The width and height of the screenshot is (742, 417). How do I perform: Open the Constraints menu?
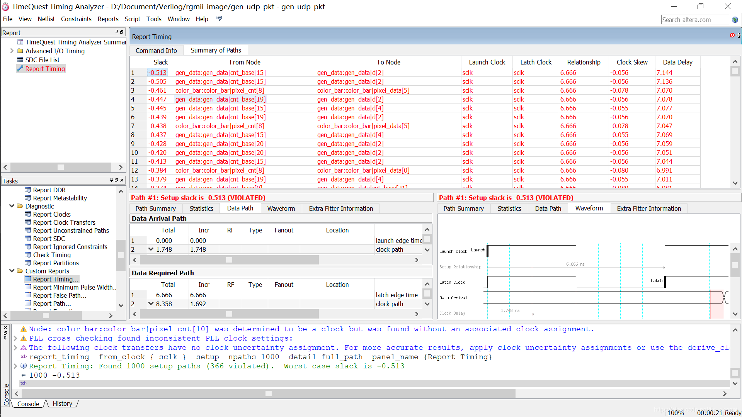pos(76,19)
